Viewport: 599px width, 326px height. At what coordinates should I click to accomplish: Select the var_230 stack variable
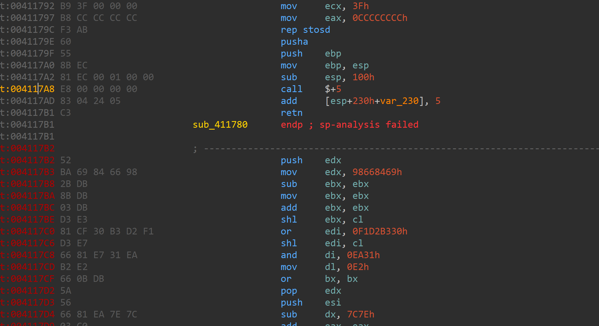pyautogui.click(x=399, y=101)
